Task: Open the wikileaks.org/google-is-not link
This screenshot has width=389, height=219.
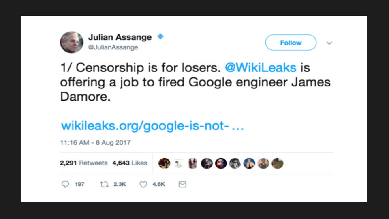Action: (152, 126)
